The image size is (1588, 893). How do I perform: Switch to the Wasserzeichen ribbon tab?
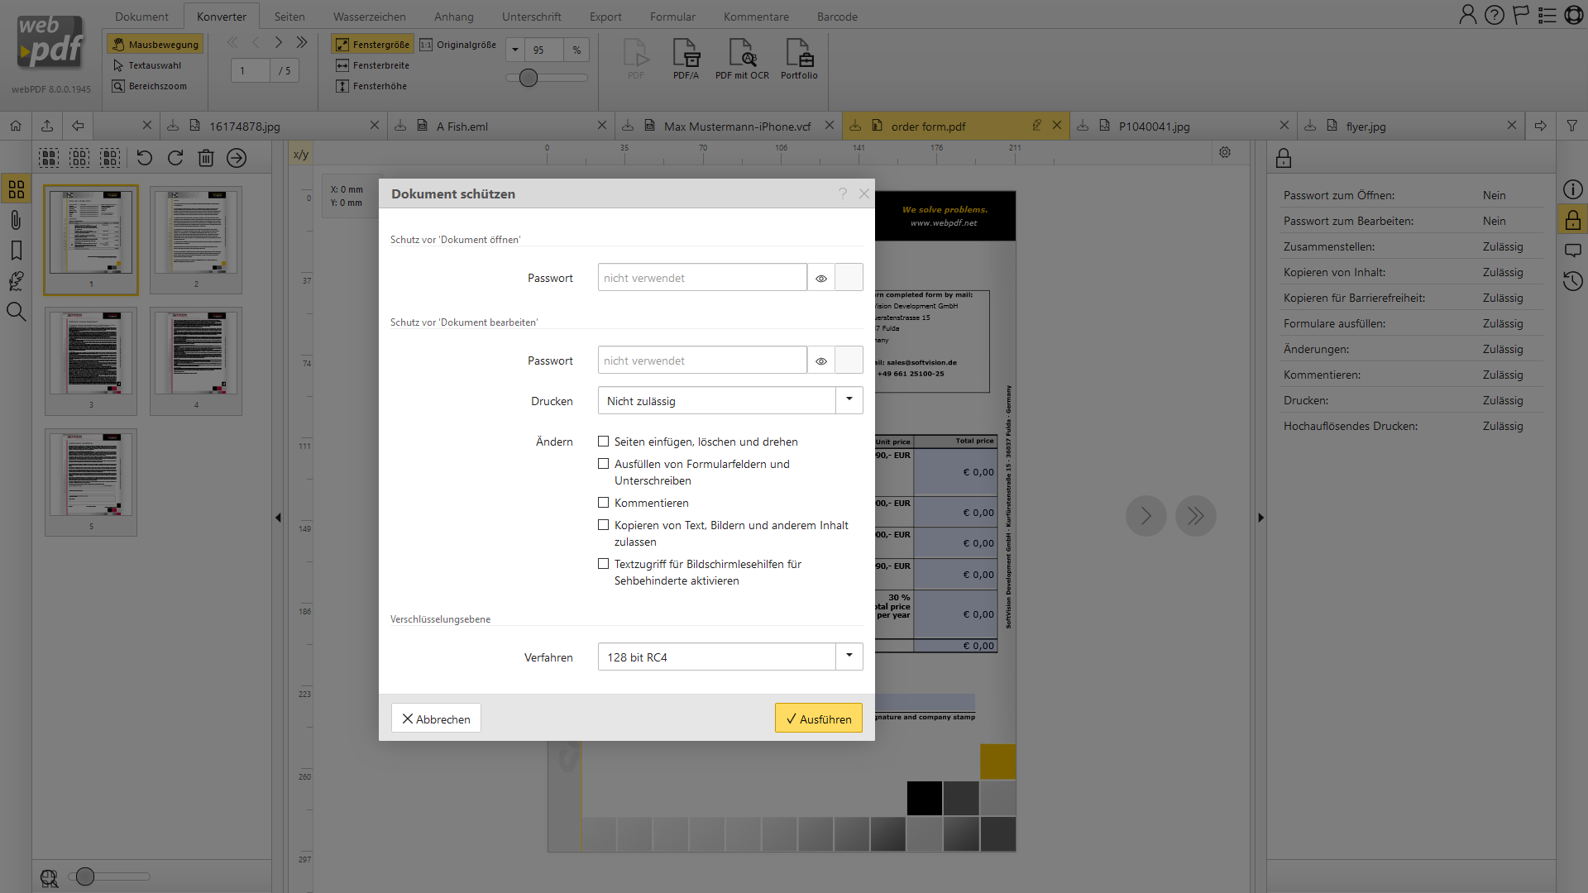pyautogui.click(x=369, y=17)
